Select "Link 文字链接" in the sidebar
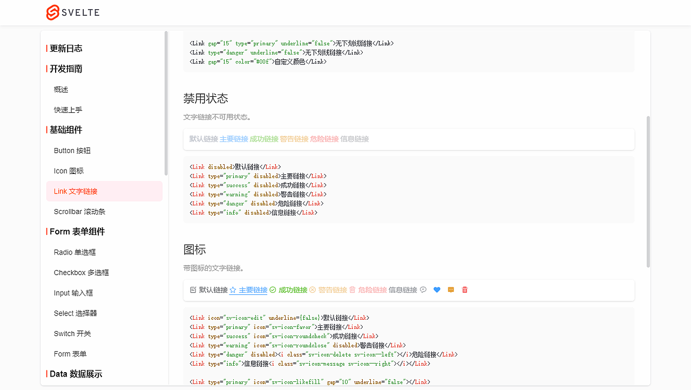 pyautogui.click(x=75, y=191)
